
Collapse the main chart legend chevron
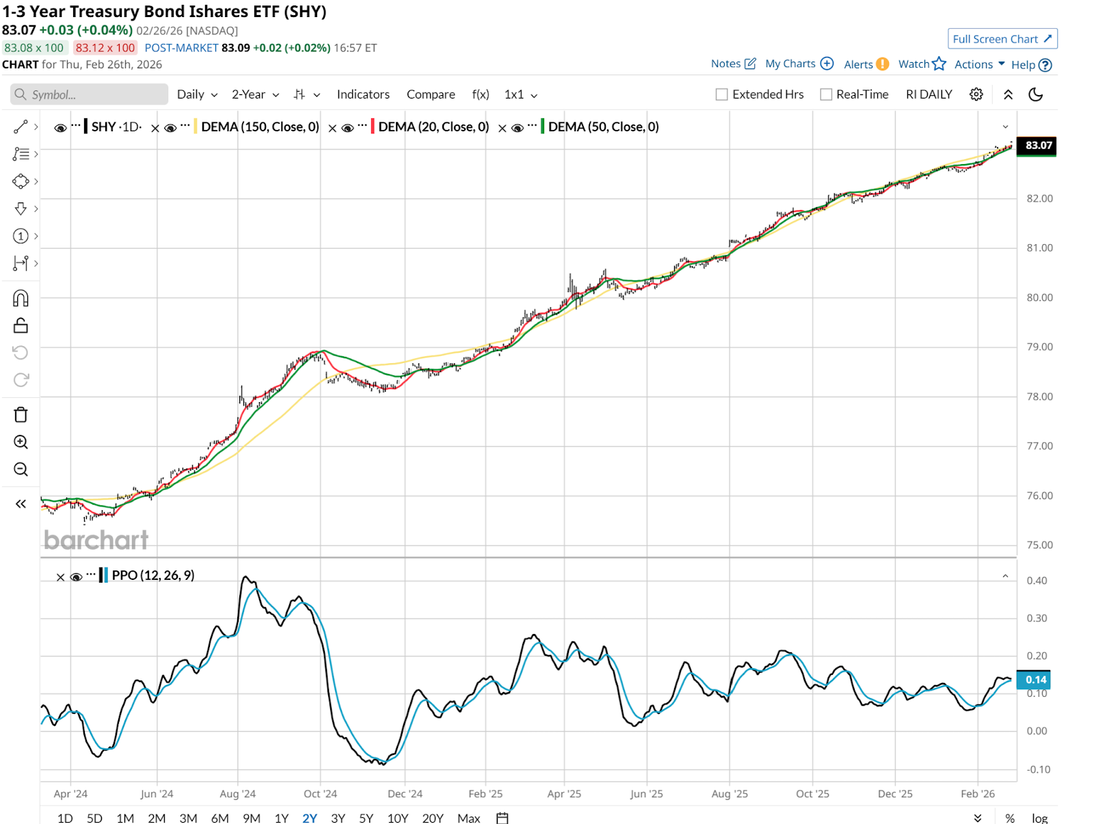point(1005,127)
